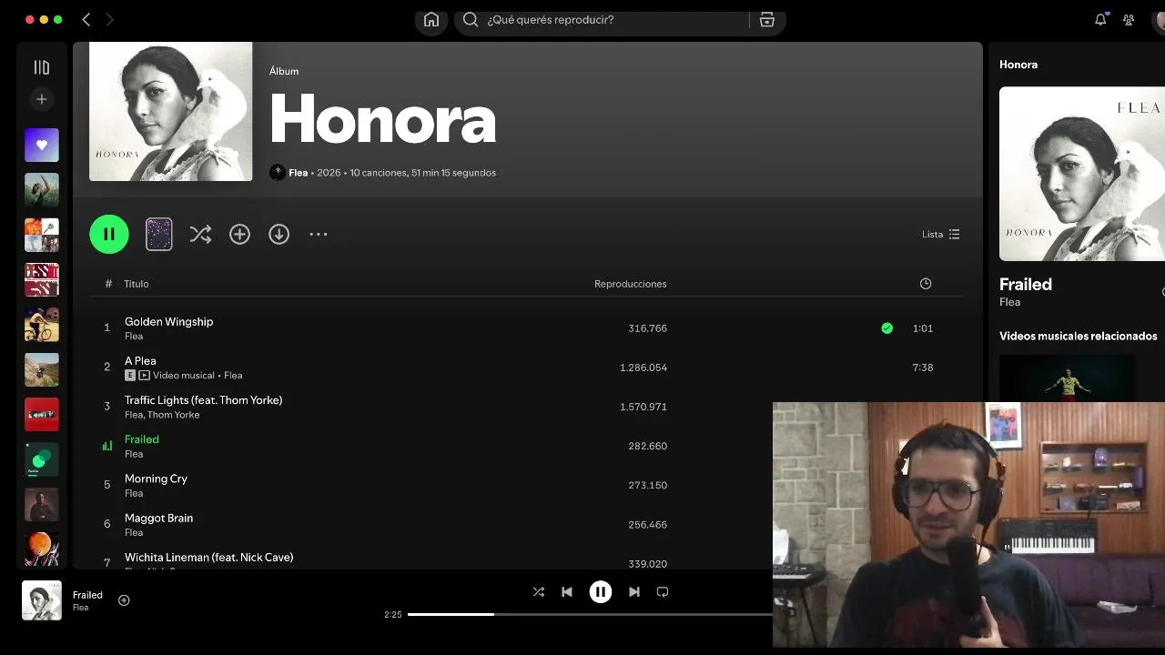Toggle repeat in the player bar
The height and width of the screenshot is (655, 1165).
coord(663,592)
